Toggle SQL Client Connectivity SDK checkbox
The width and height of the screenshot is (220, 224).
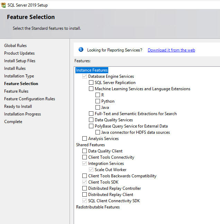tap(84, 201)
